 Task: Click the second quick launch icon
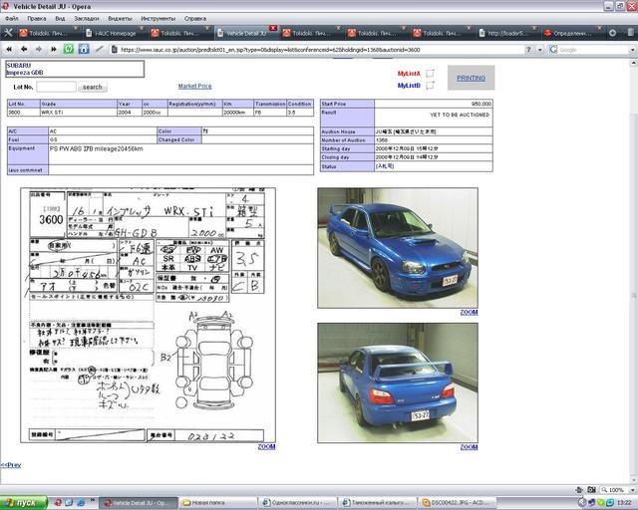[69, 503]
